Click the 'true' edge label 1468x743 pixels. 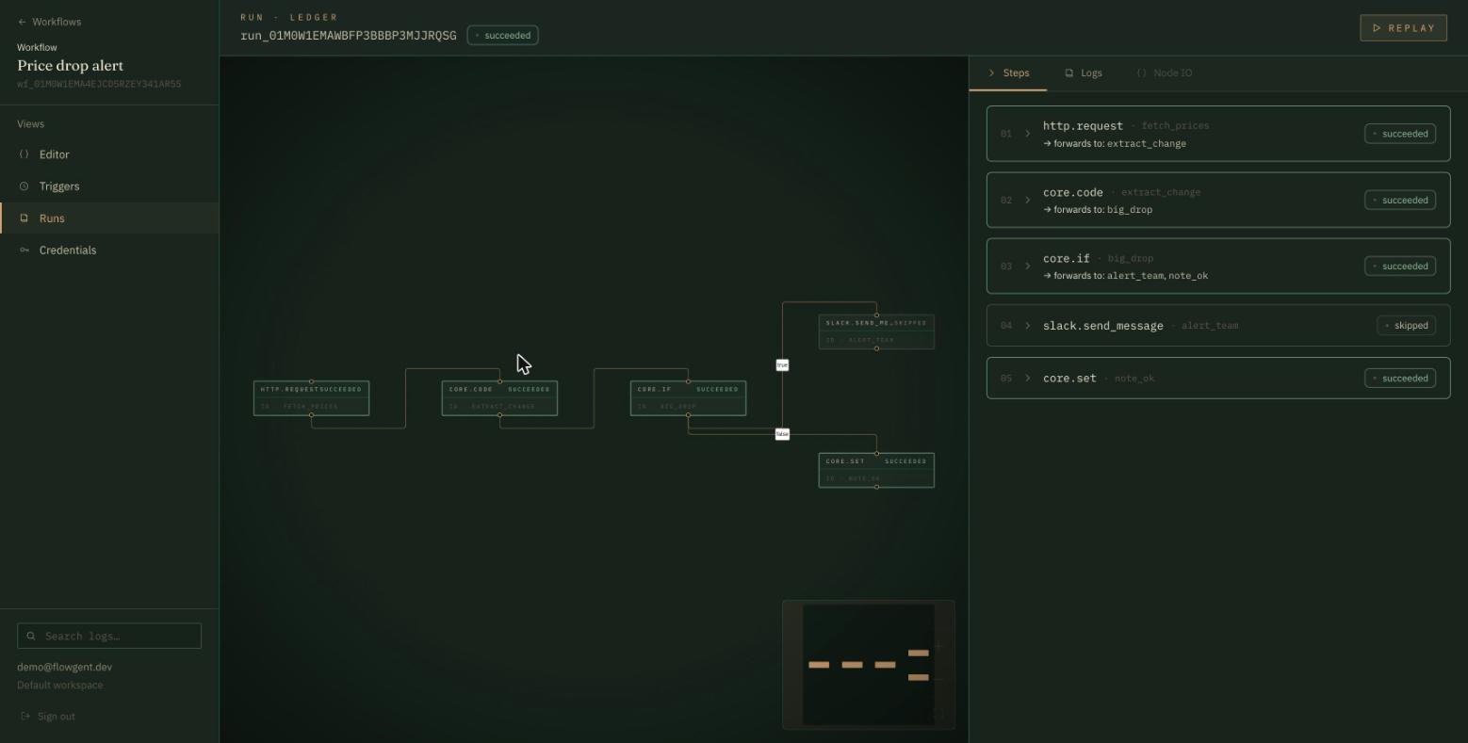782,364
